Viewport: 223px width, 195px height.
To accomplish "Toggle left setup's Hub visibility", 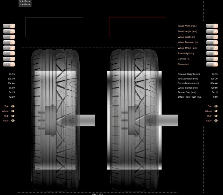I will pos(13,116).
